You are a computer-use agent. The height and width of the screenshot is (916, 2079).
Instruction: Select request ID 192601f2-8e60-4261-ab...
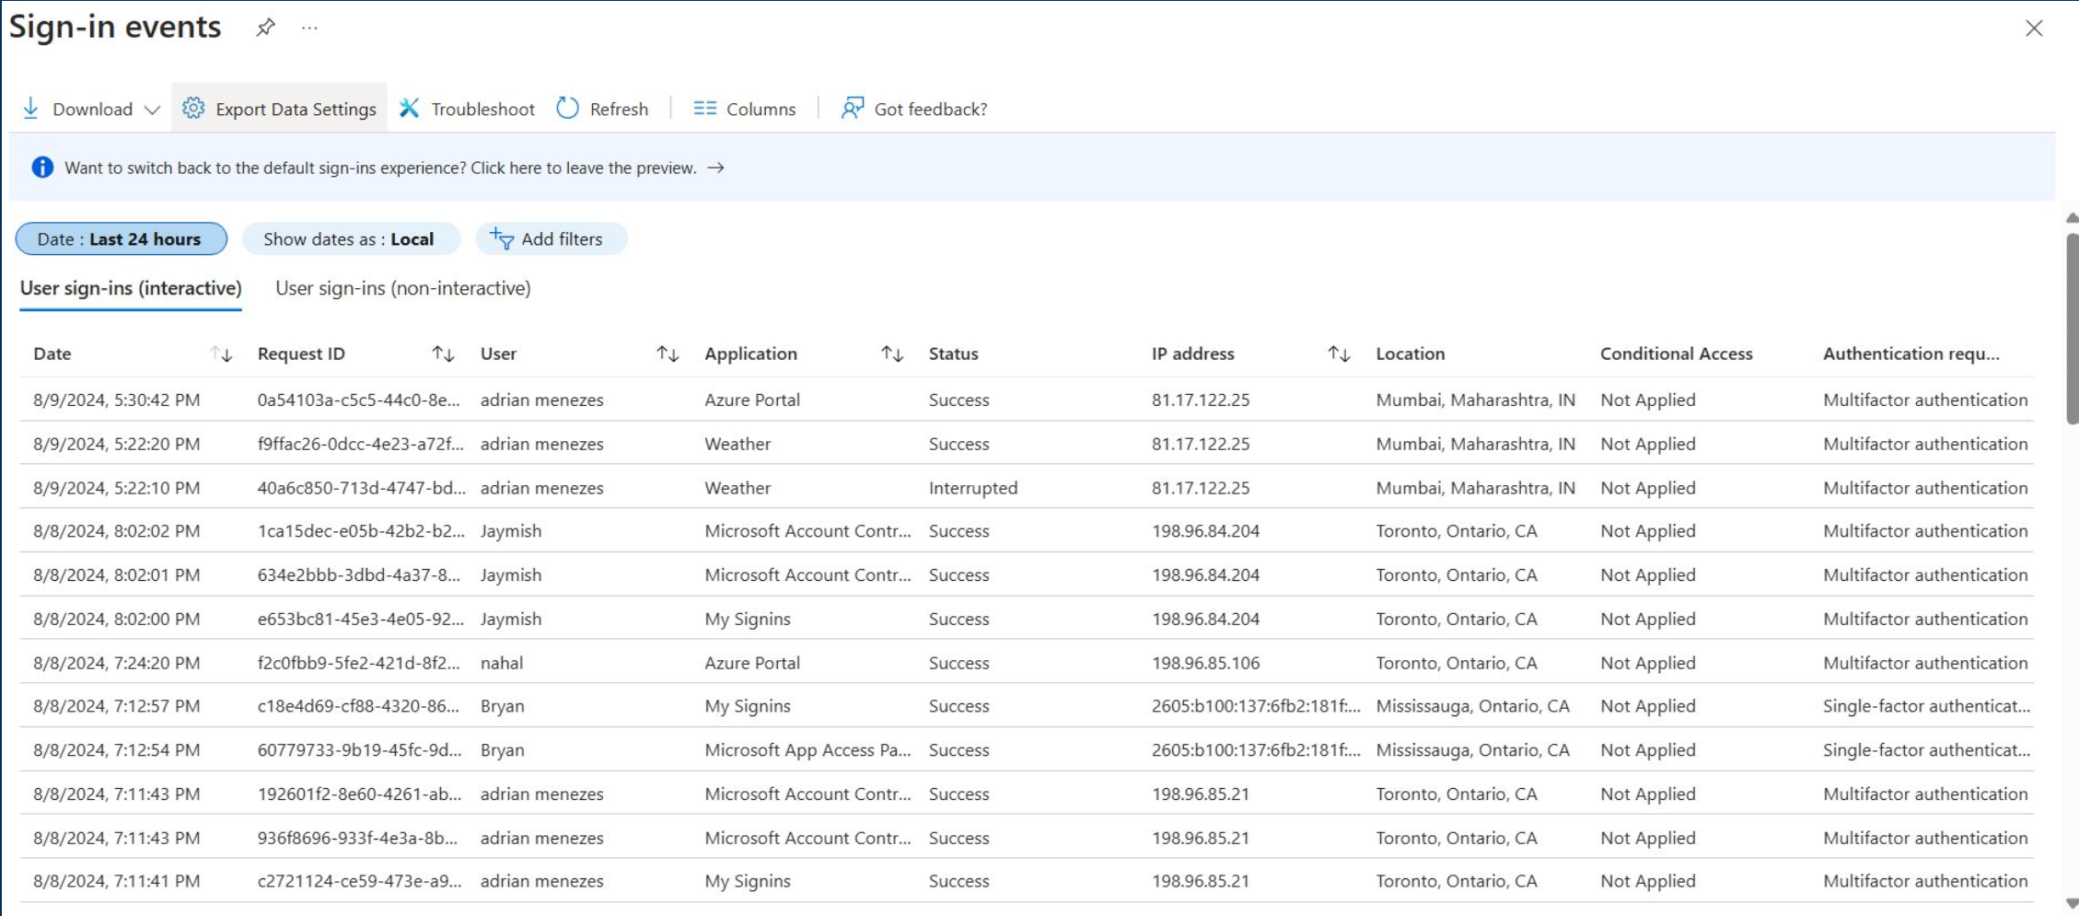coord(359,794)
